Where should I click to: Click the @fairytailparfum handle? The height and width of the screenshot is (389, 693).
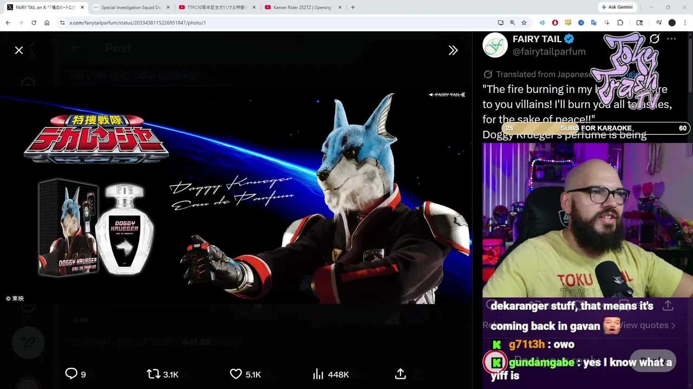[x=549, y=51]
